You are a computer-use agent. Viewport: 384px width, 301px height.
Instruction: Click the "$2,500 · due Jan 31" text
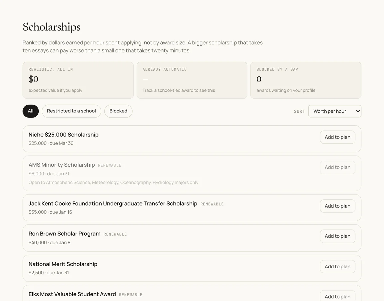click(x=49, y=273)
